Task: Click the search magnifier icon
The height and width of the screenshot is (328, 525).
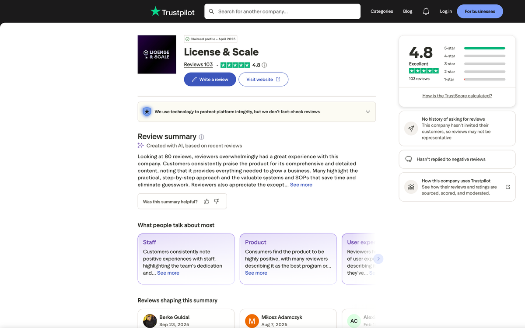Action: 212,11
